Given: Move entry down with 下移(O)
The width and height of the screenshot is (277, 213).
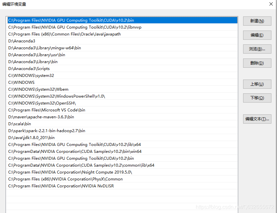Looking at the screenshot, I should click(257, 98).
